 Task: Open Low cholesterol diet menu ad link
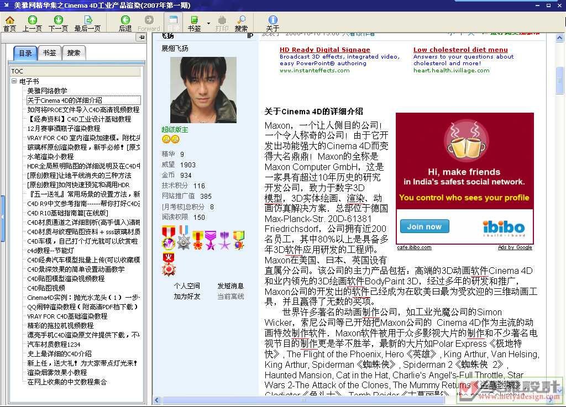pyautogui.click(x=460, y=50)
